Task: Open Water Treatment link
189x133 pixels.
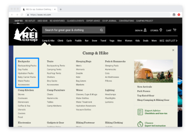Action: [84, 102]
